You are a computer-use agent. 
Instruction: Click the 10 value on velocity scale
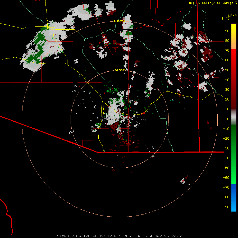point(227,109)
